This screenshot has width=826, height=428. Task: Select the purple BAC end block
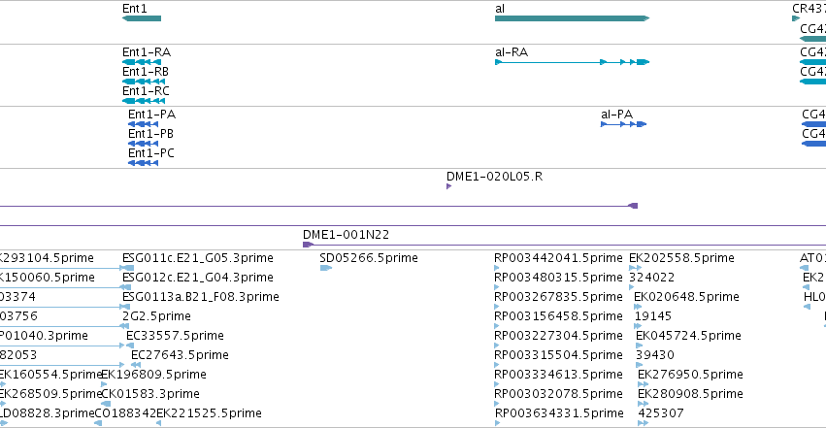(634, 206)
